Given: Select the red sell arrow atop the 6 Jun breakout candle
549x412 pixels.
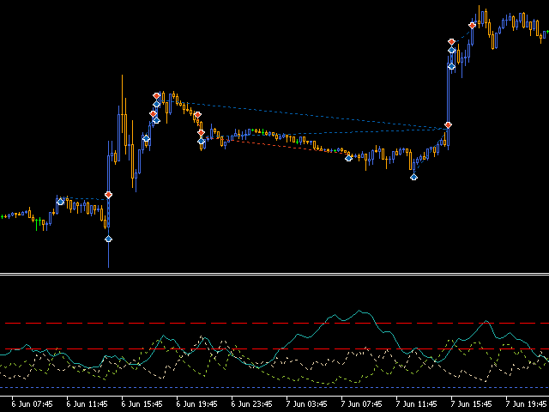Looking at the screenshot, I should point(109,195).
